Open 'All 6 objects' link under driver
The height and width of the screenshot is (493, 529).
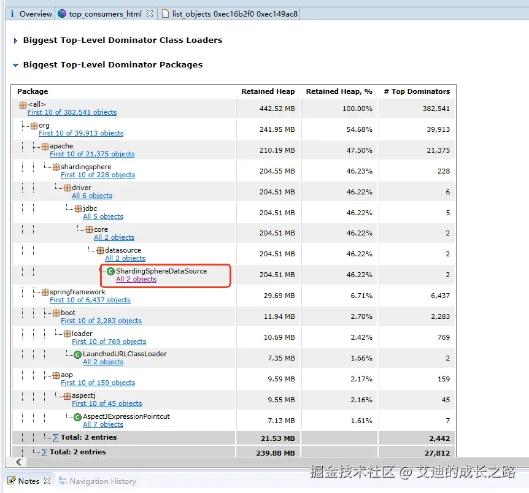(92, 196)
